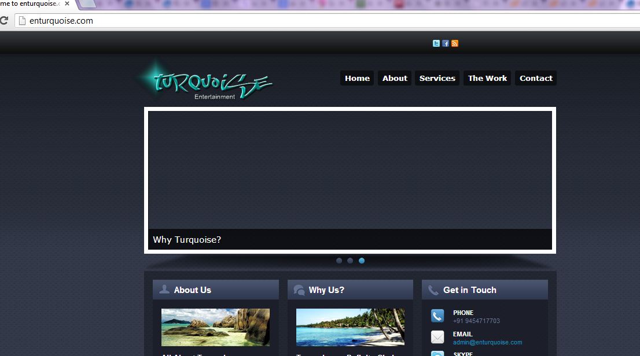640x356 pixels.
Task: Click the About Us beach thumbnail image
Action: 215,327
